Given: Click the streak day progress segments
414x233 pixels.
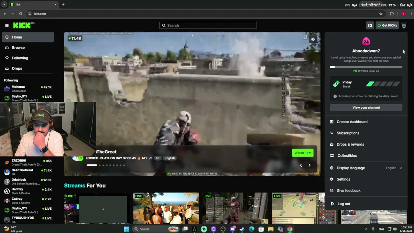Looking at the screenshot, I should (383, 84).
